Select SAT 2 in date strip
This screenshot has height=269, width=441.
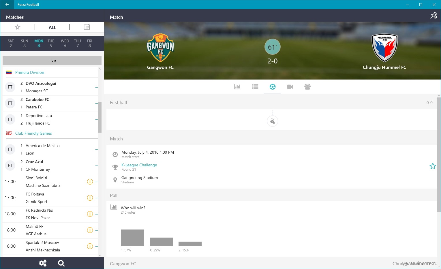(x=11, y=43)
